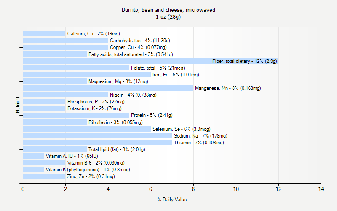Click the '% Daily Value' axis title
The width and height of the screenshot is (337, 211).
[x=172, y=200]
